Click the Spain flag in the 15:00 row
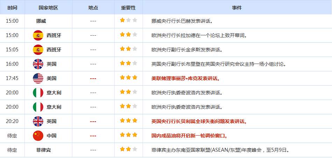 pos(38,35)
